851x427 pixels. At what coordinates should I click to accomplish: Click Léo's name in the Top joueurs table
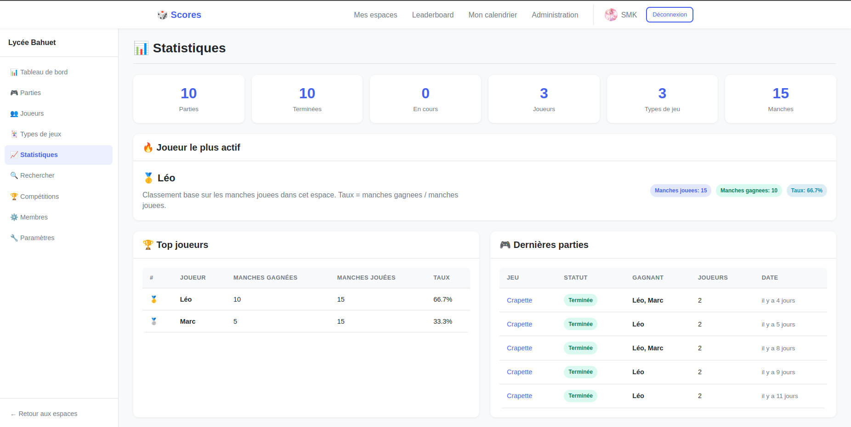click(186, 299)
